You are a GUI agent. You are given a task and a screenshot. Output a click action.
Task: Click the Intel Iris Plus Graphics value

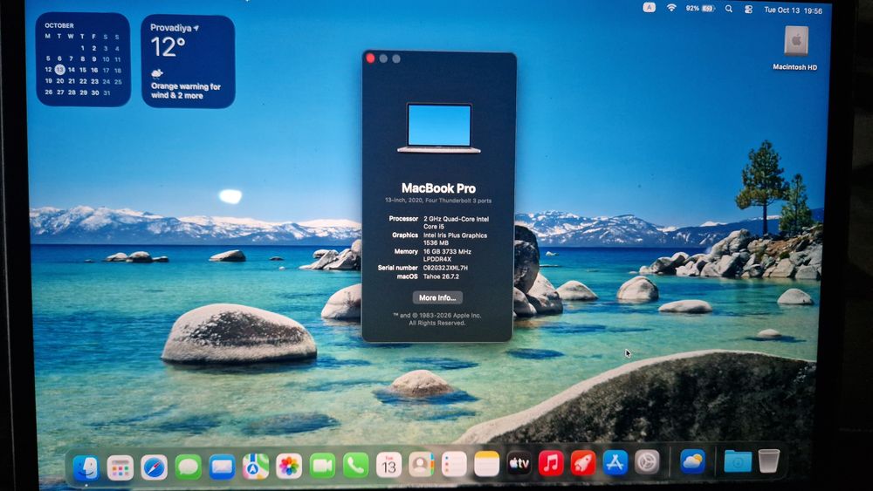[x=455, y=239]
